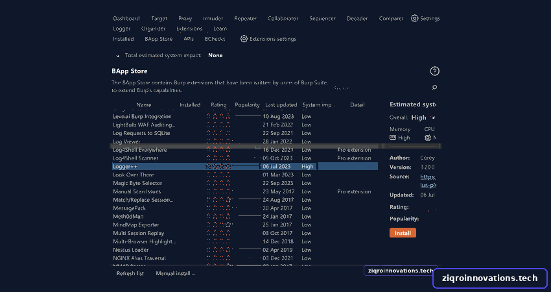Select the Logger++ row

click(245, 166)
